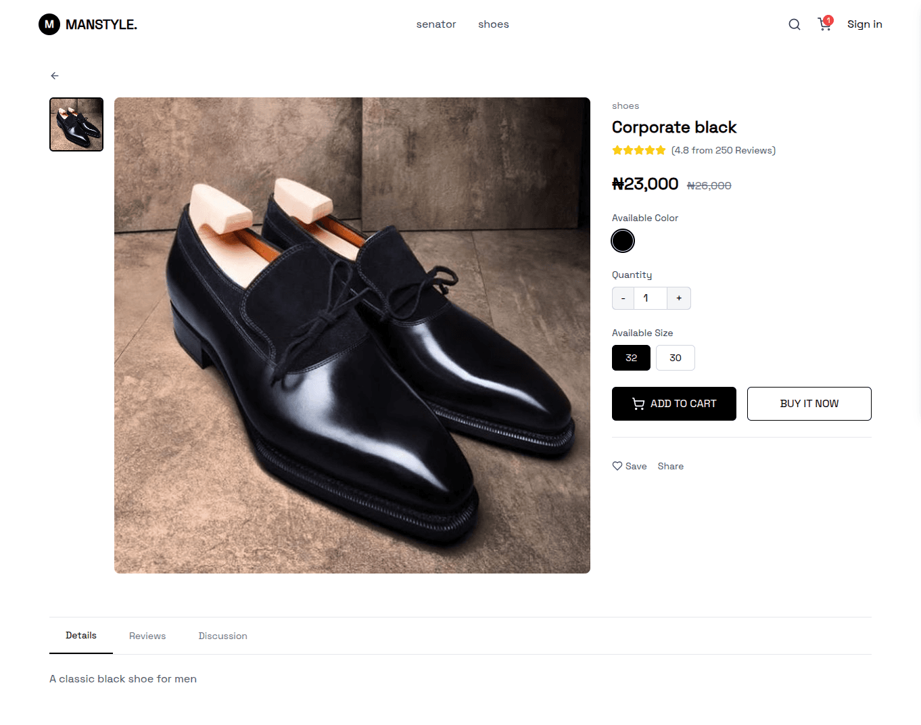Click ADD TO CART
The width and height of the screenshot is (921, 725).
(674, 404)
